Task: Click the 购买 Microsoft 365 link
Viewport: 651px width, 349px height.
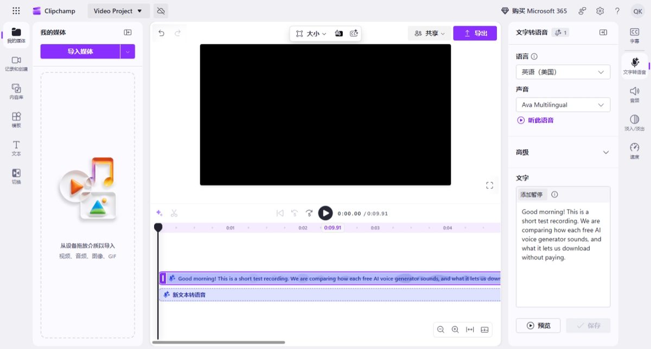Action: click(x=534, y=11)
